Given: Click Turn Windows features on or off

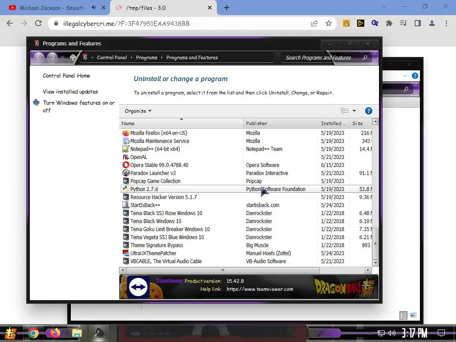Looking at the screenshot, I should click(x=78, y=106).
